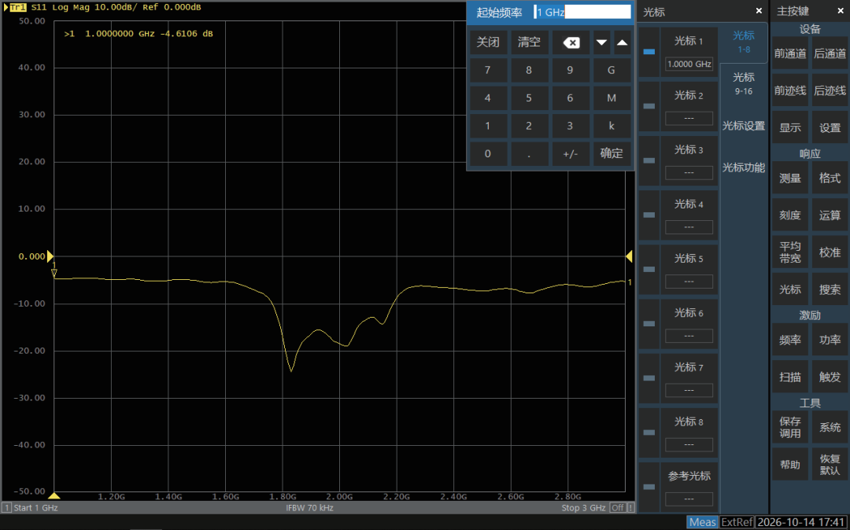Click the reference level marker at 0.000

coord(50,256)
